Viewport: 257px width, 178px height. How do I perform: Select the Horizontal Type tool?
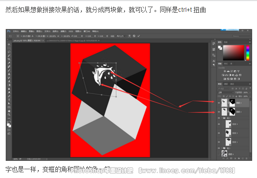tap(9, 100)
